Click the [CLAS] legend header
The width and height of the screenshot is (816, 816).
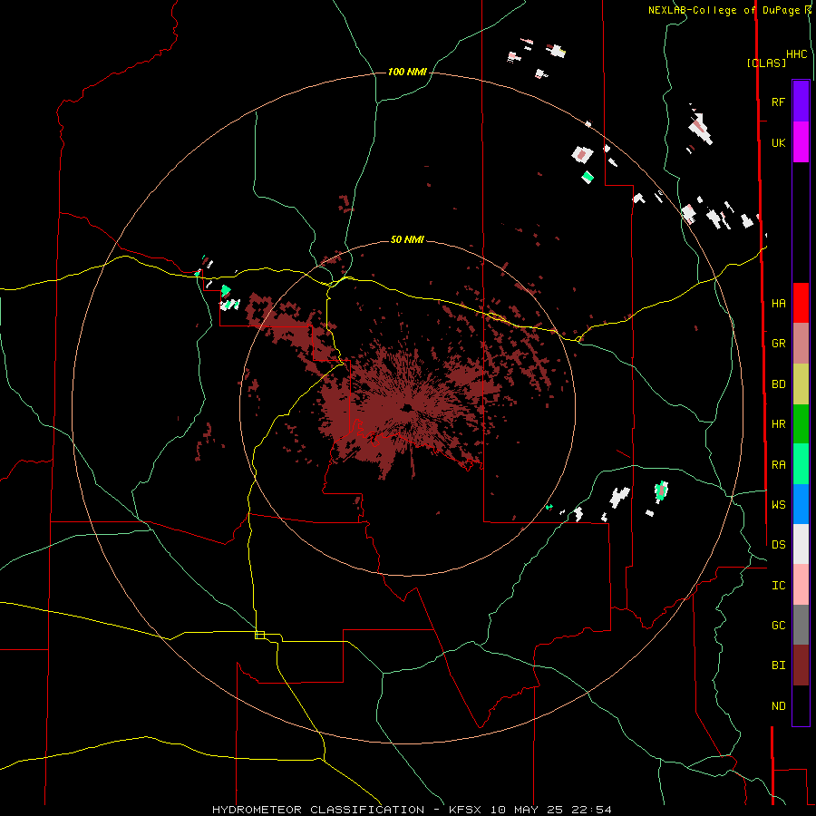pos(766,63)
